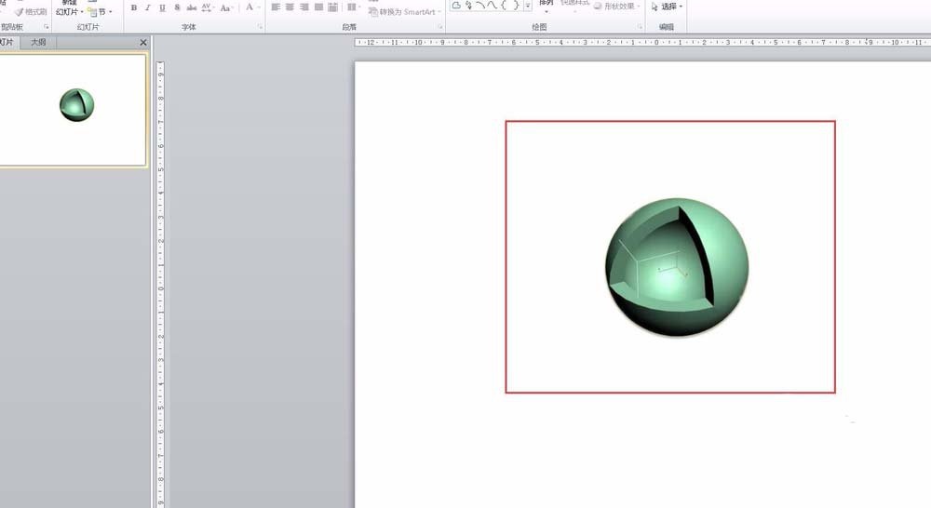Align text to the left
The image size is (931, 508).
276,7
